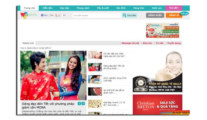Click the Webtretho logo
207x120 pixels.
(29, 15)
